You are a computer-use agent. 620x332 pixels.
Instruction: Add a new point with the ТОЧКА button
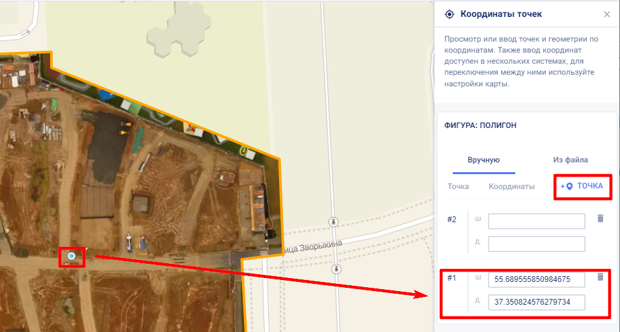pyautogui.click(x=582, y=186)
